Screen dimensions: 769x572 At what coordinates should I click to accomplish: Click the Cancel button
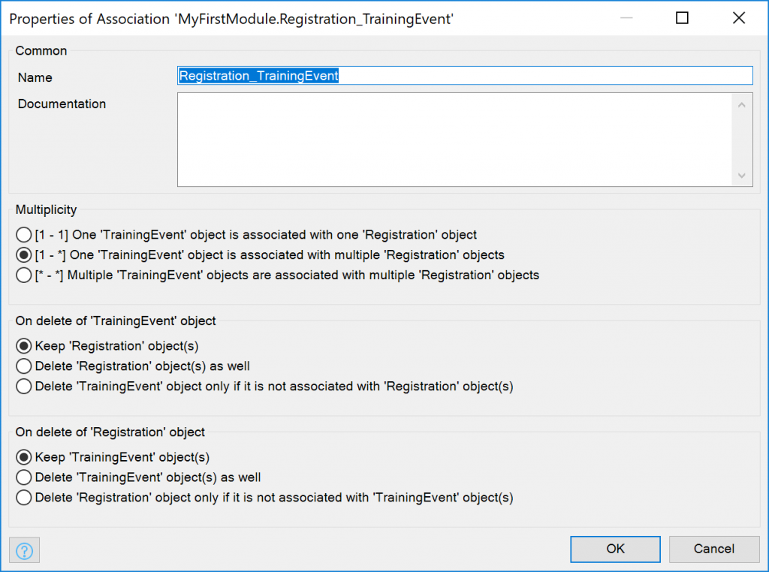(x=714, y=549)
